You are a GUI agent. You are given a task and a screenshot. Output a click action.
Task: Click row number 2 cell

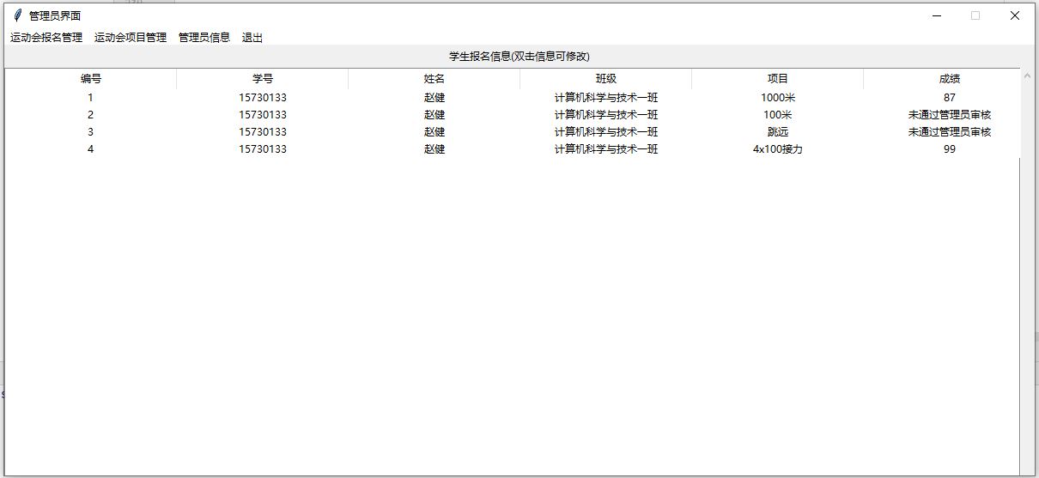90,115
